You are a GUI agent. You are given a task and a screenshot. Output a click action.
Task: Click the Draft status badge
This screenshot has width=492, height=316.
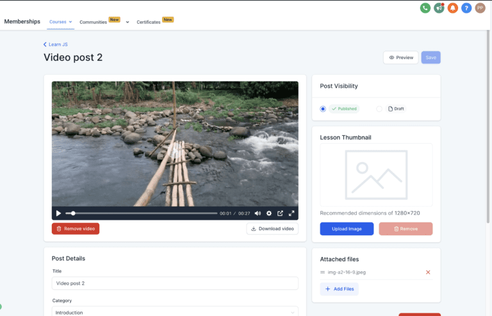tap(396, 109)
